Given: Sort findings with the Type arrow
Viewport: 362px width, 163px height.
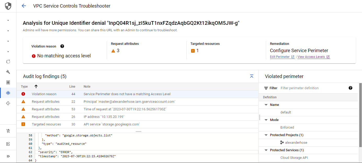Looking at the screenshot, I should point(36,87).
